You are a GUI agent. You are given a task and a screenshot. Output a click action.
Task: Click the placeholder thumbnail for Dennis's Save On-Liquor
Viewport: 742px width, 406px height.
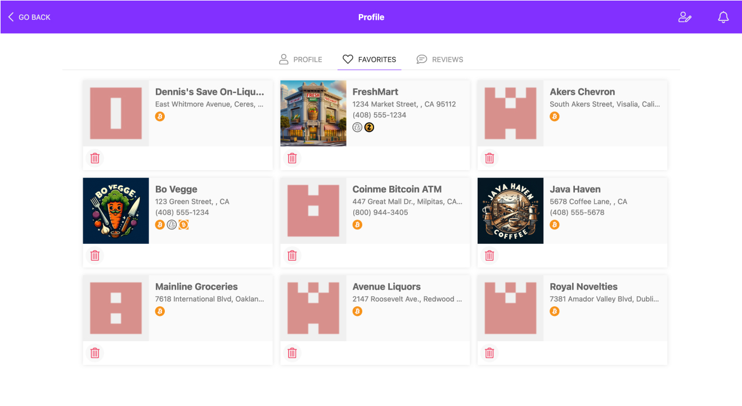(116, 113)
